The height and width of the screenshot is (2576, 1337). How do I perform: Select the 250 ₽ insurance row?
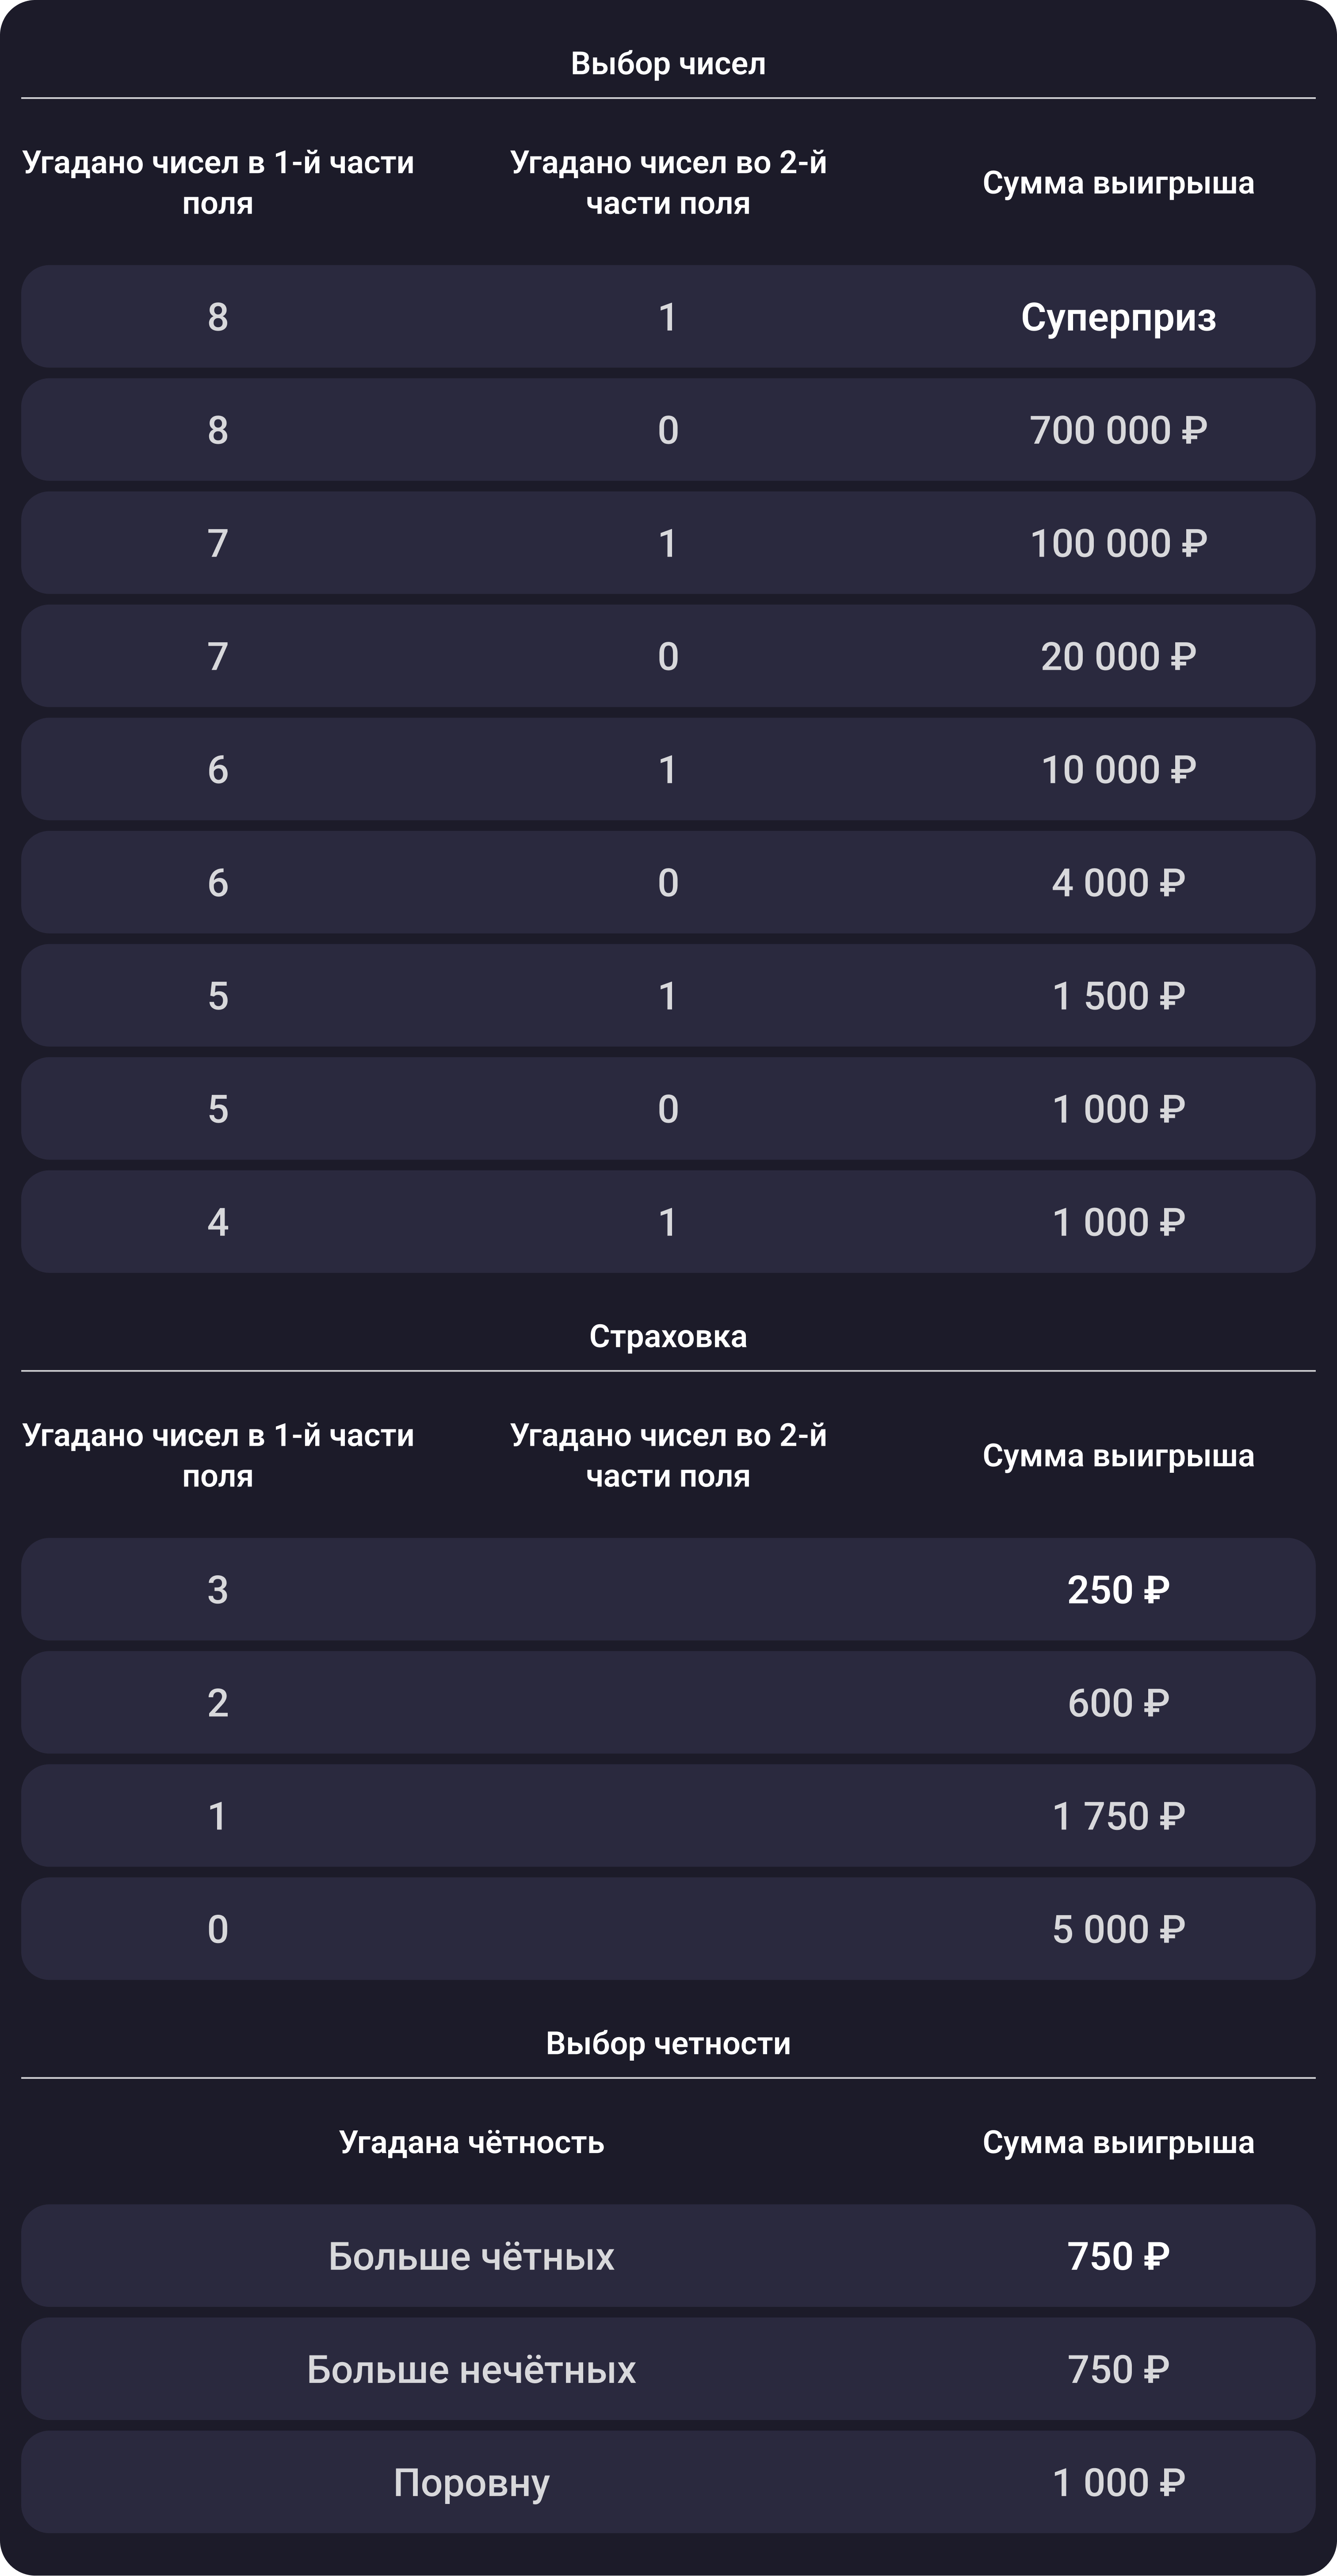pyautogui.click(x=668, y=1589)
